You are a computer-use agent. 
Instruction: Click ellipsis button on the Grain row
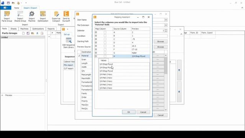[x=158, y=59]
